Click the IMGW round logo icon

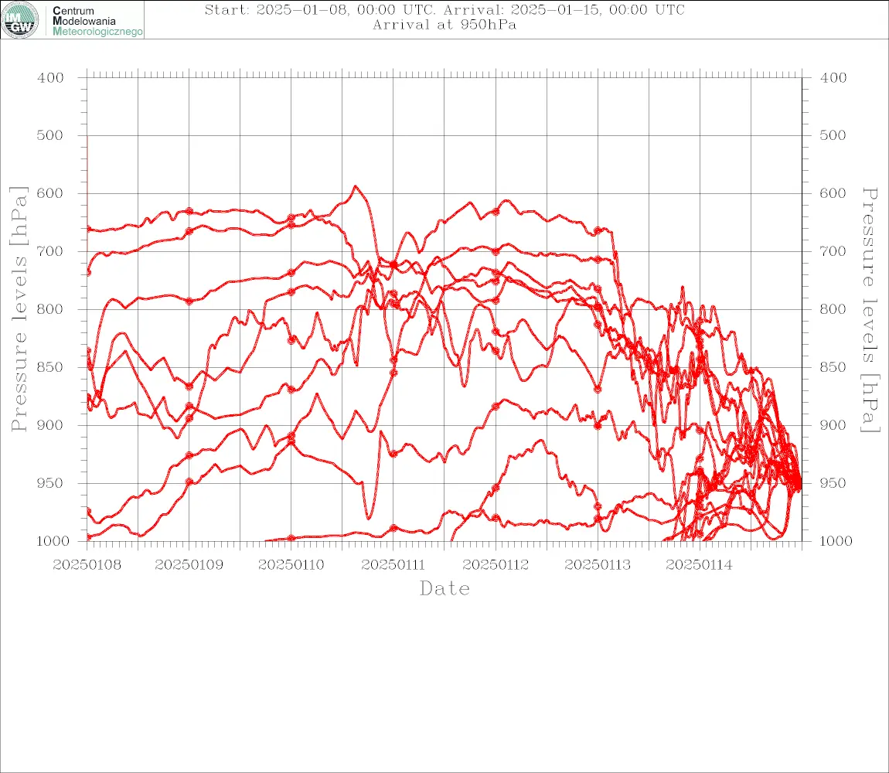click(20, 20)
